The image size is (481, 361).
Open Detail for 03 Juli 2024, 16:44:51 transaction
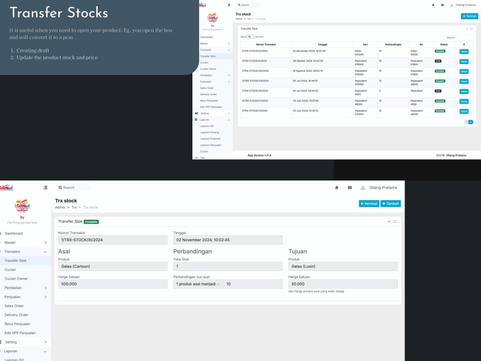point(464,81)
